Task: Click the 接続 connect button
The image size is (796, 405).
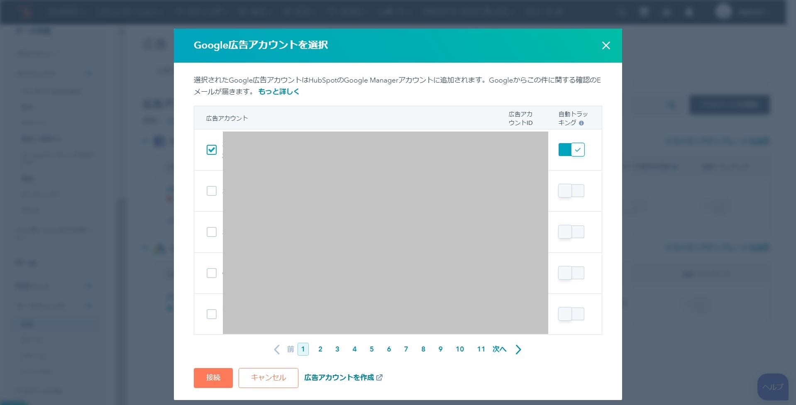Action: 213,378
